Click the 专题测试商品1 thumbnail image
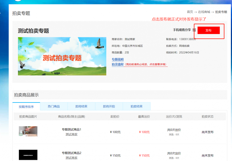The width and height of the screenshot is (232, 161). pyautogui.click(x=28, y=131)
